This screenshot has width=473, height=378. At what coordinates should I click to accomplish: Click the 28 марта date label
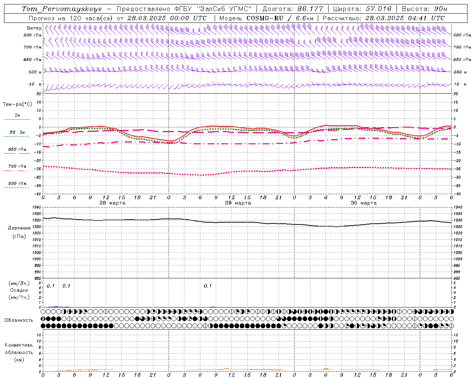coord(112,203)
